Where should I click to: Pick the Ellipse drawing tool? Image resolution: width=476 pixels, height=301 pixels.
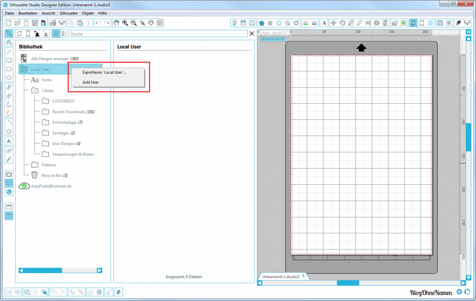[9, 78]
